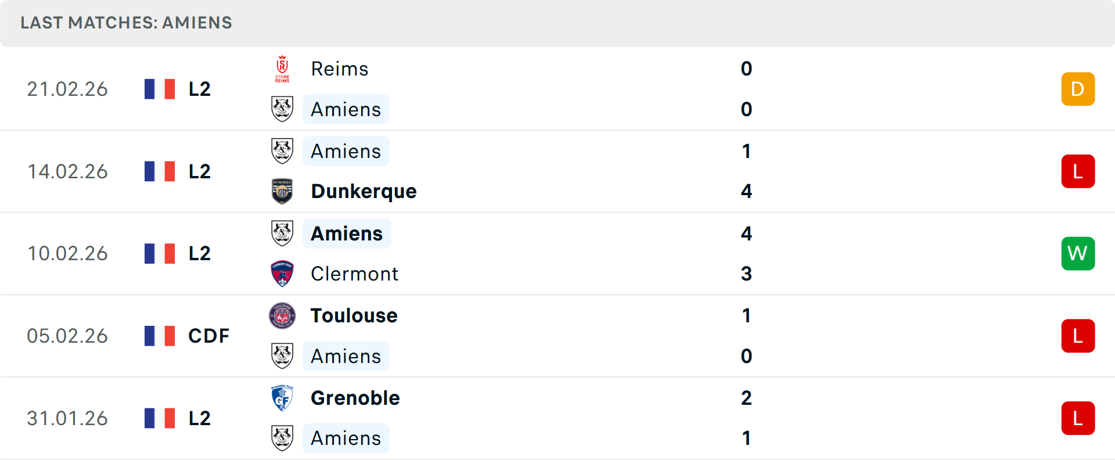
Task: Open the Reims team name
Action: 339,69
